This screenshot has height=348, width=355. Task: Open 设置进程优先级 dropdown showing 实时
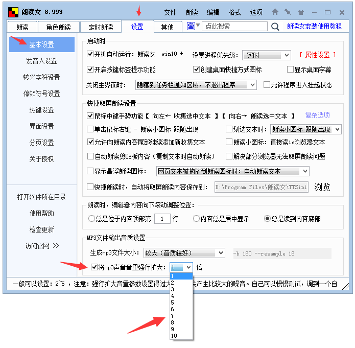coord(267,55)
